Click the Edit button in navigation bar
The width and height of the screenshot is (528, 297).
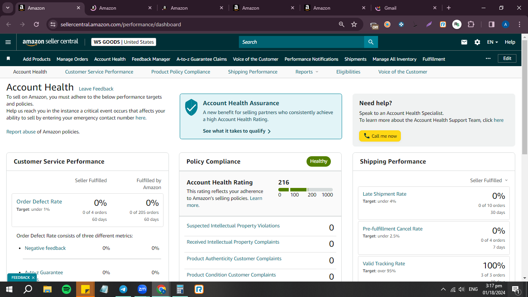coord(508,58)
